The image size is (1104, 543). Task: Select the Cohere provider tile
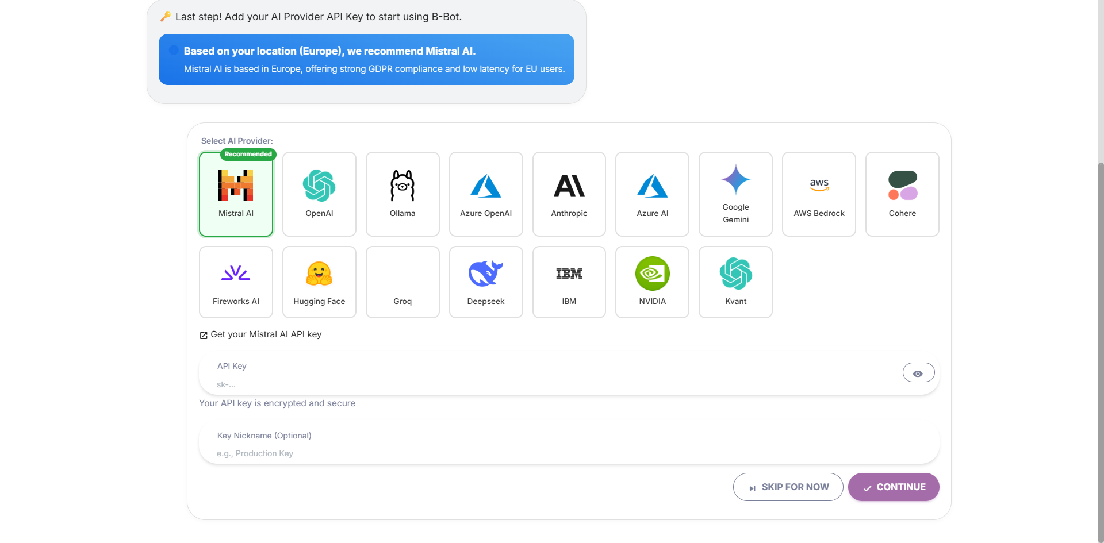(902, 194)
